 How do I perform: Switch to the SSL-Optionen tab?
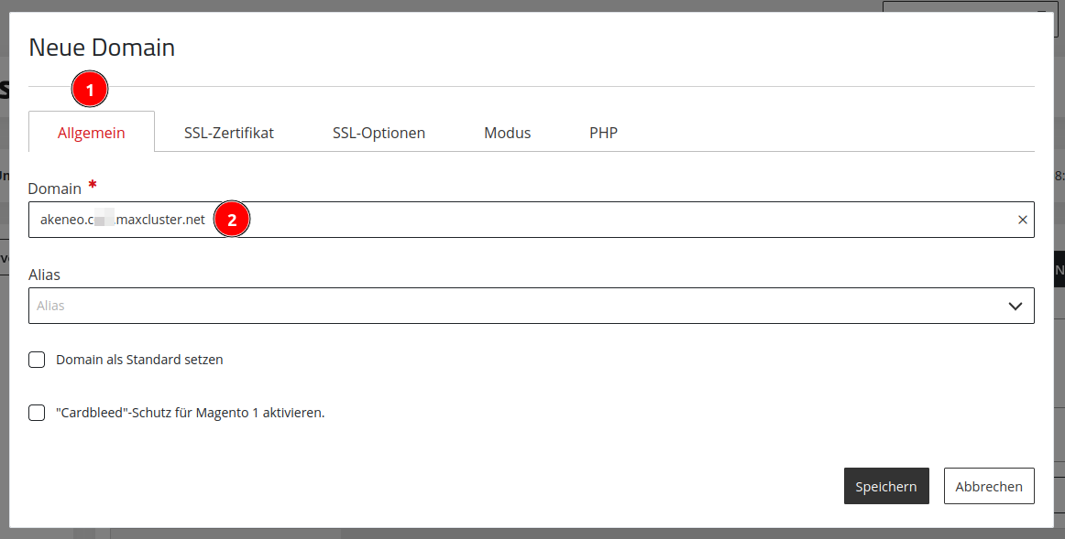pos(379,132)
